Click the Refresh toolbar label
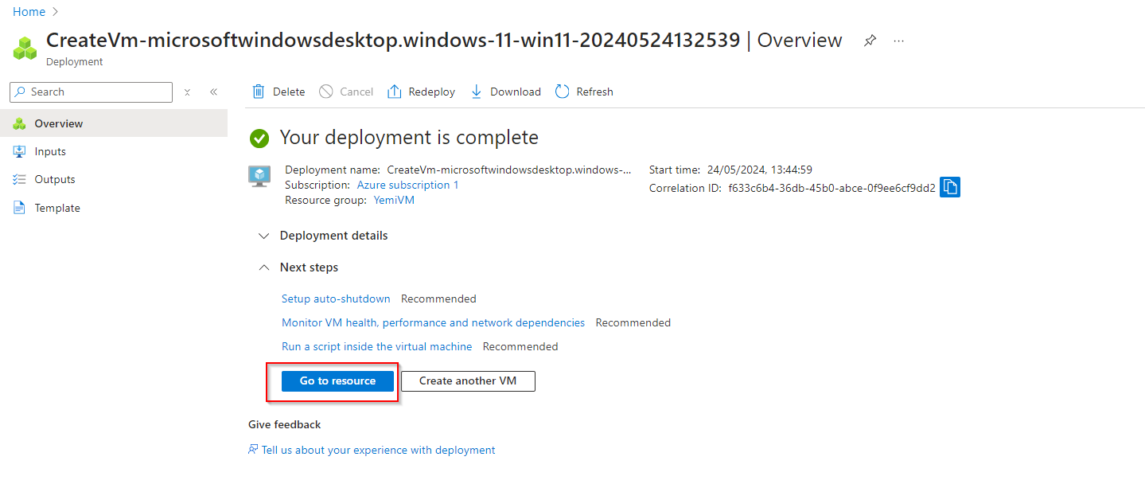Viewport: 1145px width, 484px height. click(x=594, y=92)
